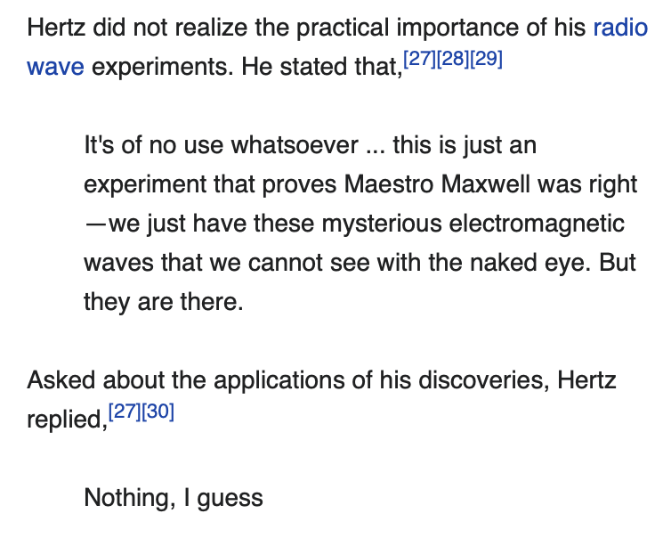Open citation [28] reference

(453, 61)
